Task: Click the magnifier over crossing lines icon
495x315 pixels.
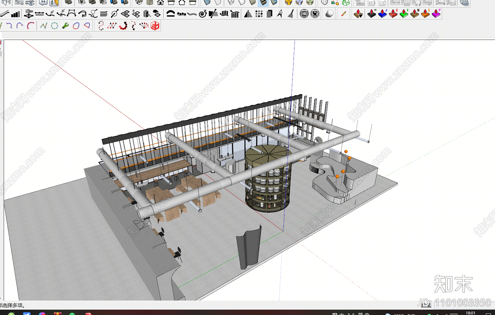Action: (x=93, y=14)
